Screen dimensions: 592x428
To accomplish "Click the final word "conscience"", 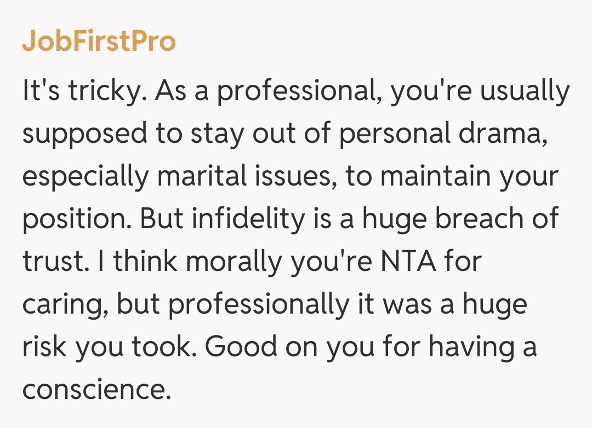I will (x=93, y=390).
